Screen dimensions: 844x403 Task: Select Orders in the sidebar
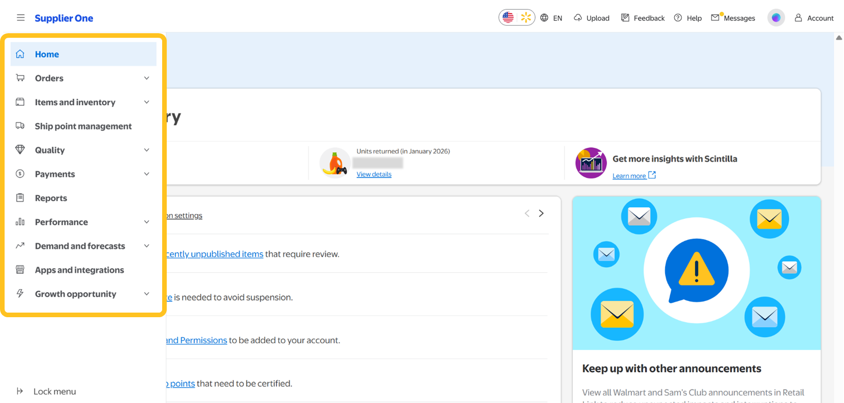click(49, 78)
